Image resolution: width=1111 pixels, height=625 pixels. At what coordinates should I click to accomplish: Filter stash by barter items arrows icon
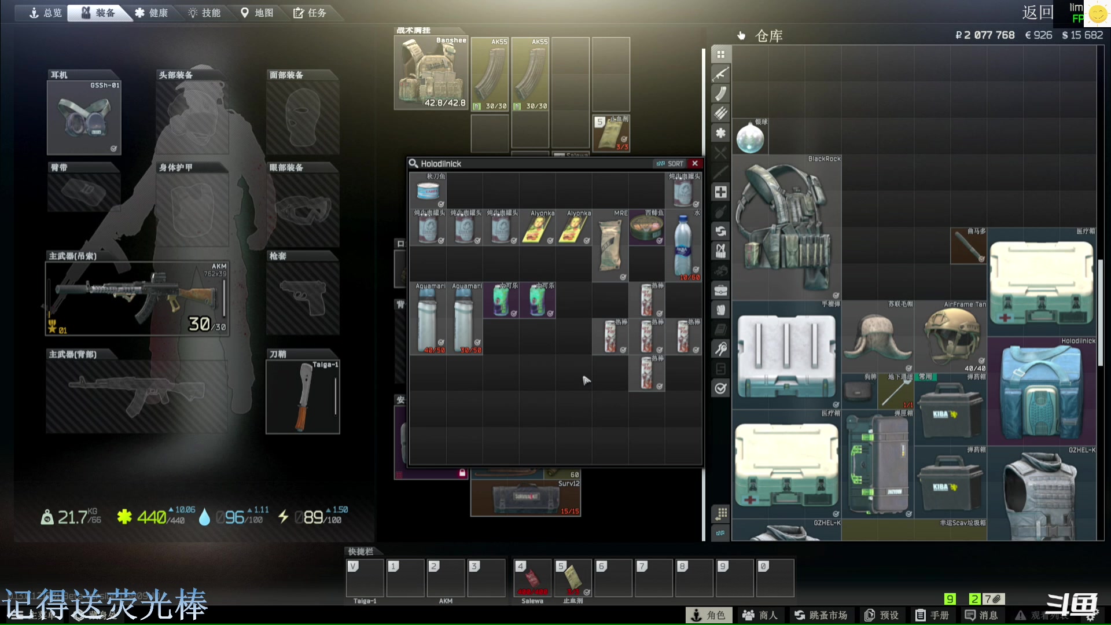coord(720,231)
